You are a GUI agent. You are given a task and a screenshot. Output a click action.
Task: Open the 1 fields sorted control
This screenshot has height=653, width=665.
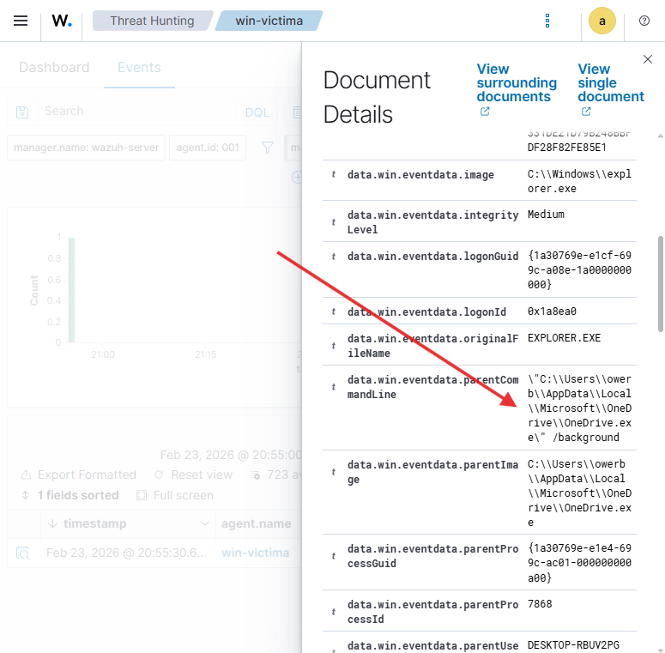70,495
